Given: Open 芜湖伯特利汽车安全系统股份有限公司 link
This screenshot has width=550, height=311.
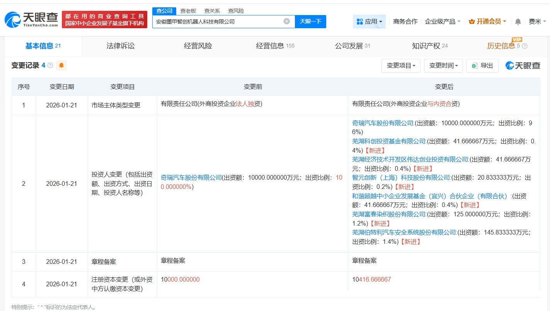Looking at the screenshot, I should pyautogui.click(x=404, y=233).
